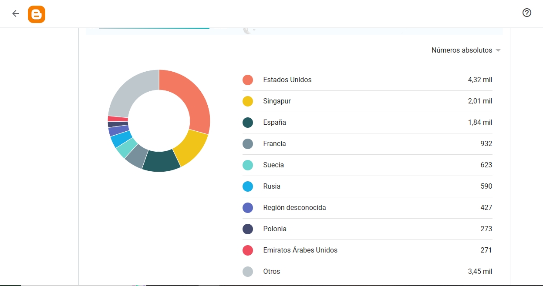Click the España dark teal legend dot
The width and height of the screenshot is (543, 286).
pyautogui.click(x=248, y=123)
